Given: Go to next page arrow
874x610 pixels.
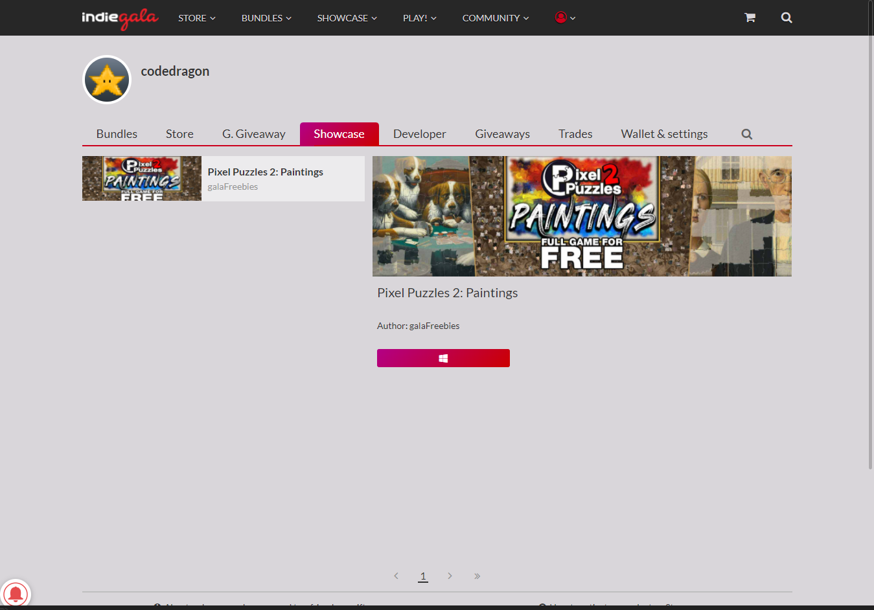Looking at the screenshot, I should pos(450,576).
